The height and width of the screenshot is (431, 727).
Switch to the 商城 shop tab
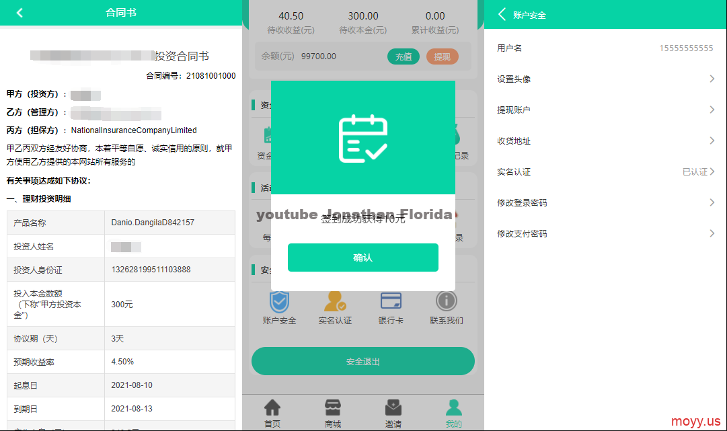[x=333, y=414]
